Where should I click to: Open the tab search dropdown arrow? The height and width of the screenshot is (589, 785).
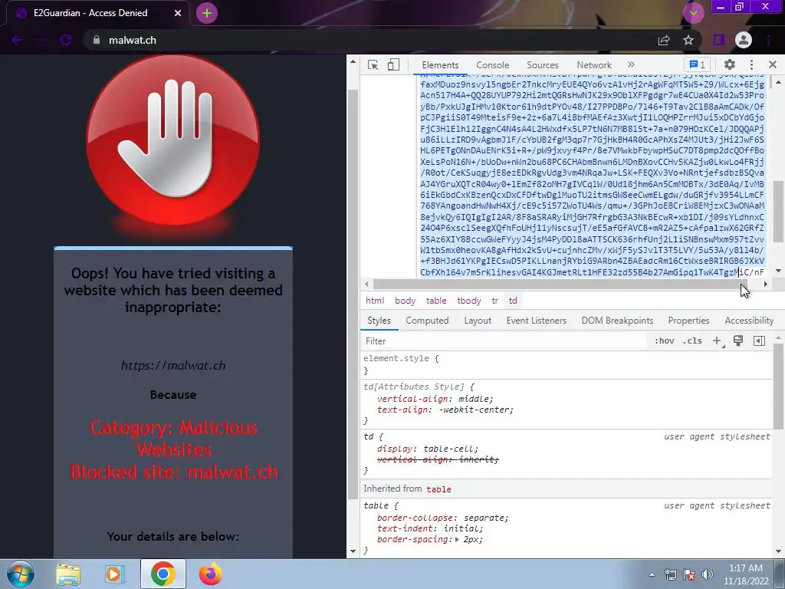[693, 12]
